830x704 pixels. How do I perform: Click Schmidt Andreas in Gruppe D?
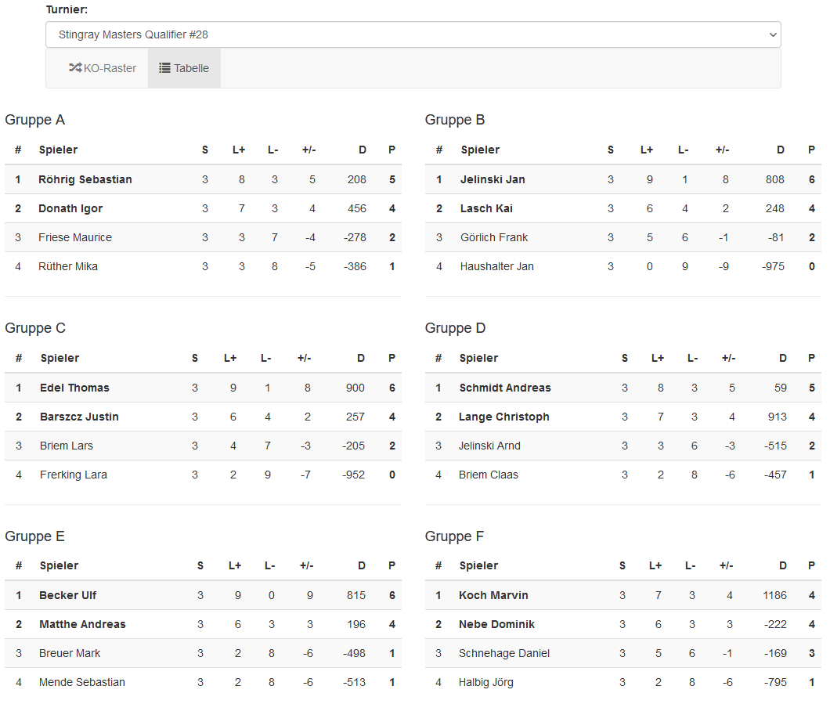[505, 388]
